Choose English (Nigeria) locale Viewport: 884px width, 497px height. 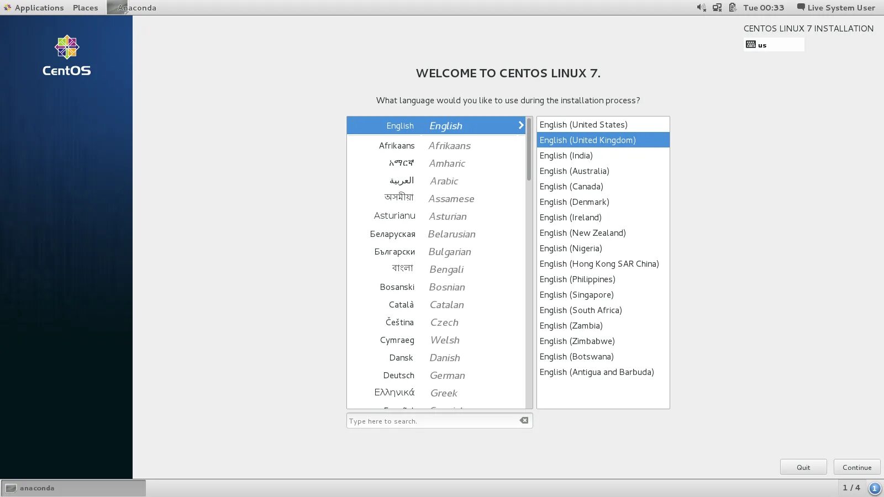click(x=603, y=248)
